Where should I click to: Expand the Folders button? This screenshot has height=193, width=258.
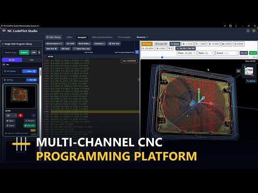coord(29,71)
